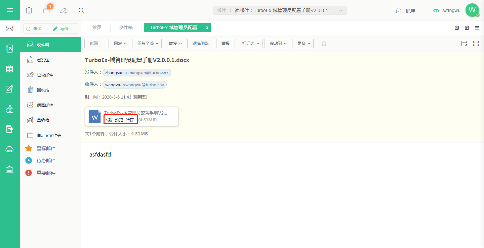Open the calendar grid icon in the left rail
Viewport: 484px width, 248px height.
pyautogui.click(x=10, y=69)
